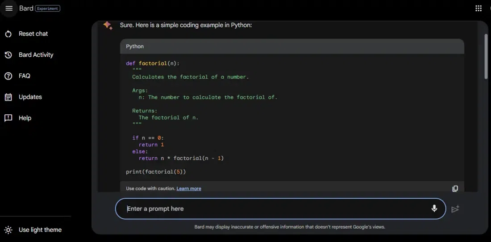Open the Updates page
This screenshot has width=491, height=242.
[x=30, y=97]
